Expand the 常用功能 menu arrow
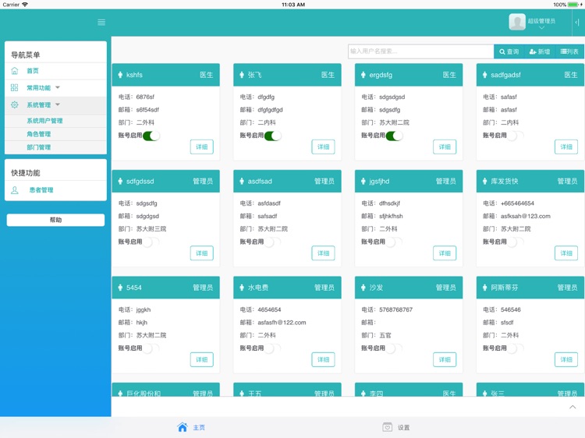The height and width of the screenshot is (438, 585). click(x=58, y=87)
